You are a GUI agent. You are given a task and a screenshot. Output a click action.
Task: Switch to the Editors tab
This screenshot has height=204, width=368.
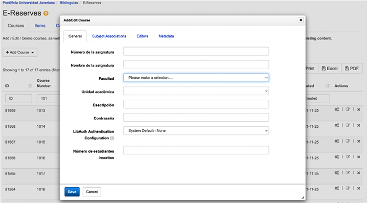142,36
